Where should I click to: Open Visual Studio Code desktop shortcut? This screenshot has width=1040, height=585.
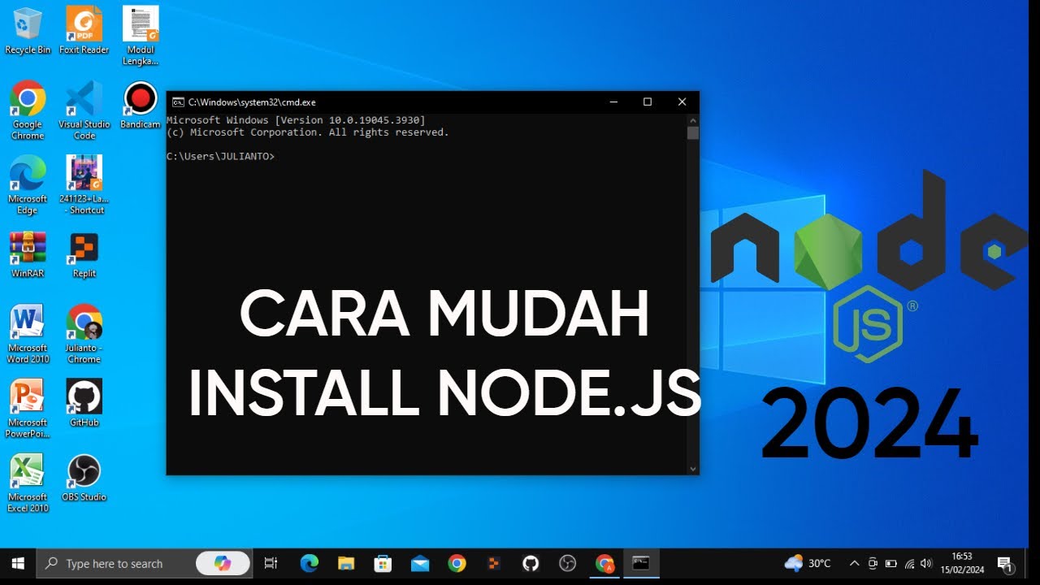coord(84,110)
